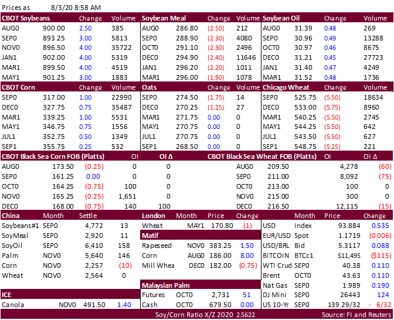
Task: Select China Palm settle 5,640
Action: point(94,256)
